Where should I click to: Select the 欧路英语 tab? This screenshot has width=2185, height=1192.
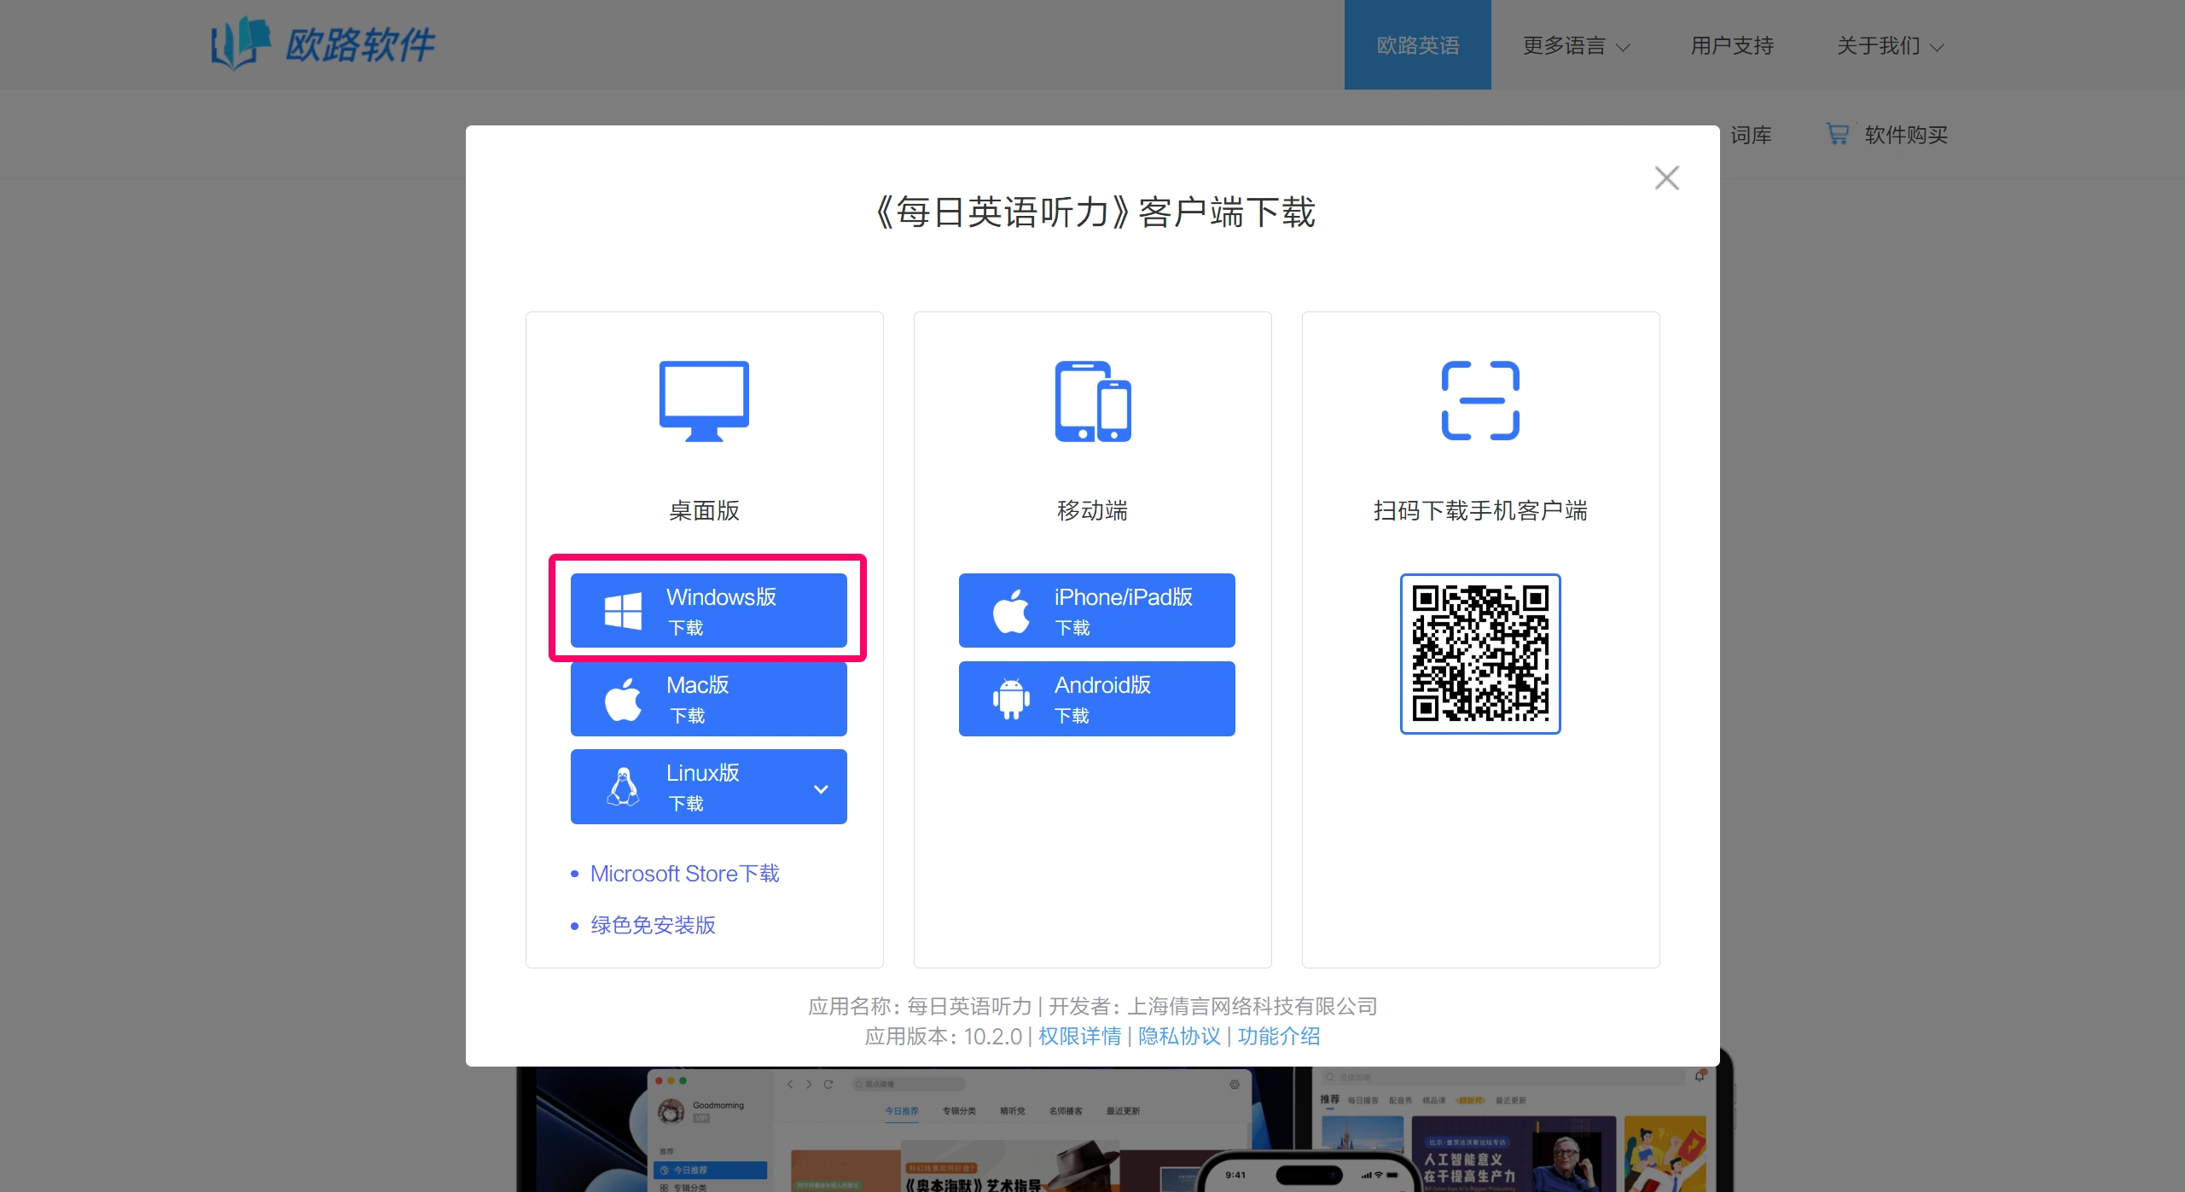(x=1416, y=44)
